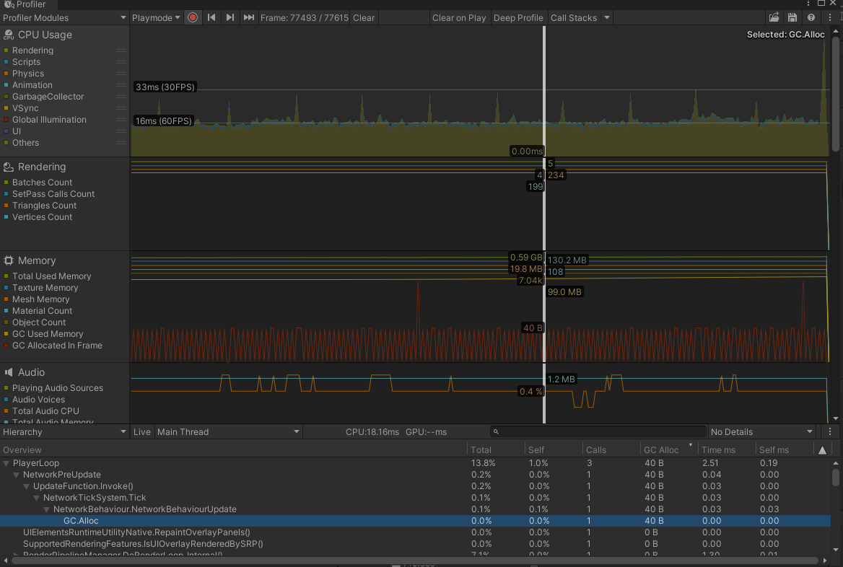
Task: Toggle Total Used Memory series
Action: pos(6,276)
